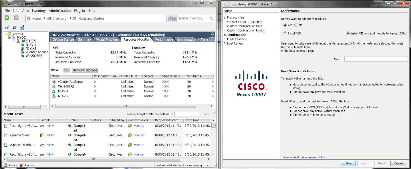Click the Inventory icon in breadcrumb
This screenshot has height=169, width=411.
tap(49, 19)
